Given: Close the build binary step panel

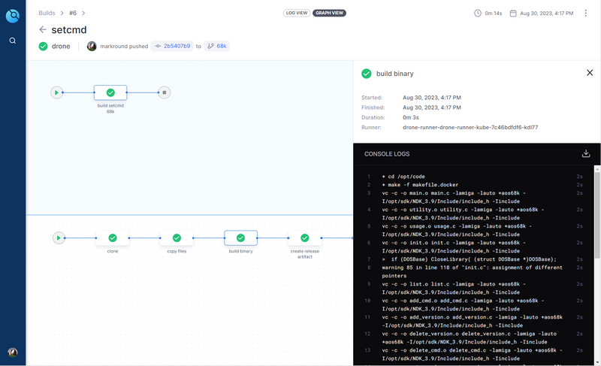Looking at the screenshot, I should tap(590, 73).
